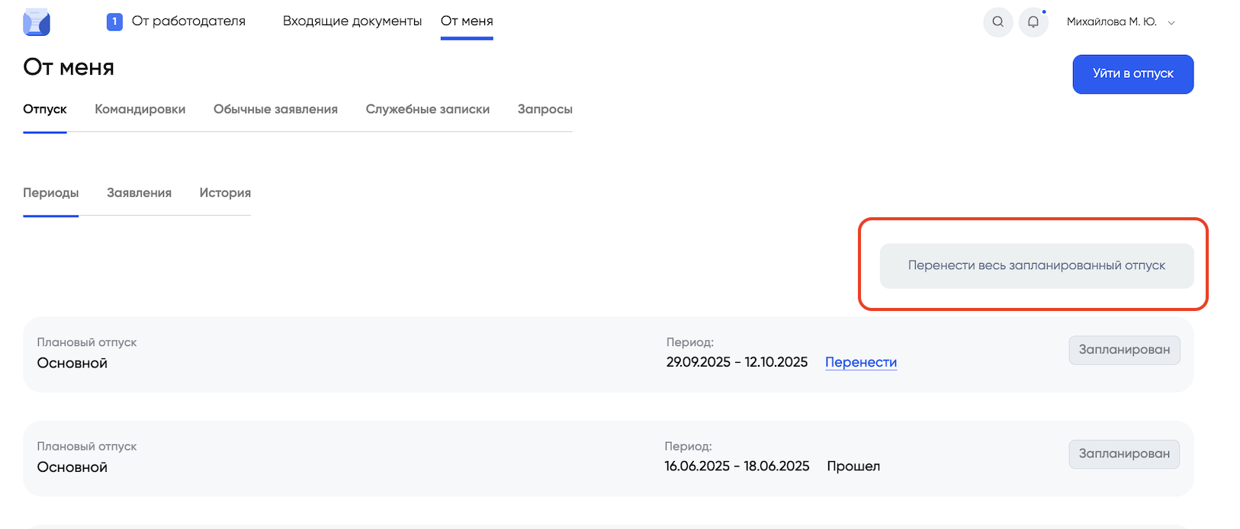
Task: Click Перенести link for 29.09.2025 vacation
Action: tap(860, 362)
